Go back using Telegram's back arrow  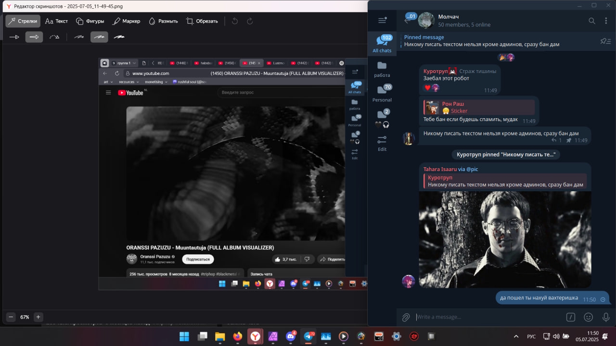[407, 21]
